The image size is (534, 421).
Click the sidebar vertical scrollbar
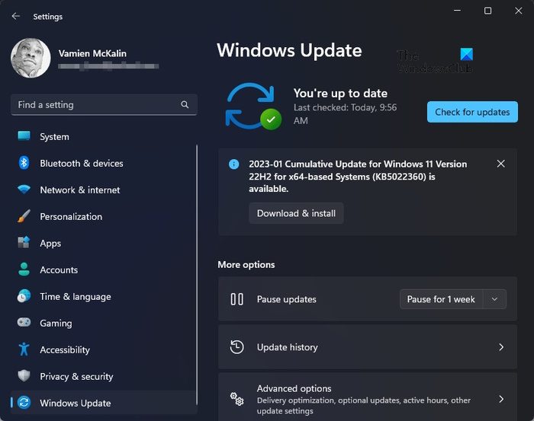click(197, 275)
